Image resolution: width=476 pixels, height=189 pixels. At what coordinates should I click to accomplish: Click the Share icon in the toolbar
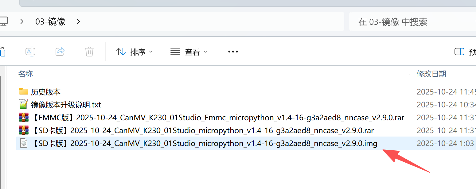click(x=60, y=52)
